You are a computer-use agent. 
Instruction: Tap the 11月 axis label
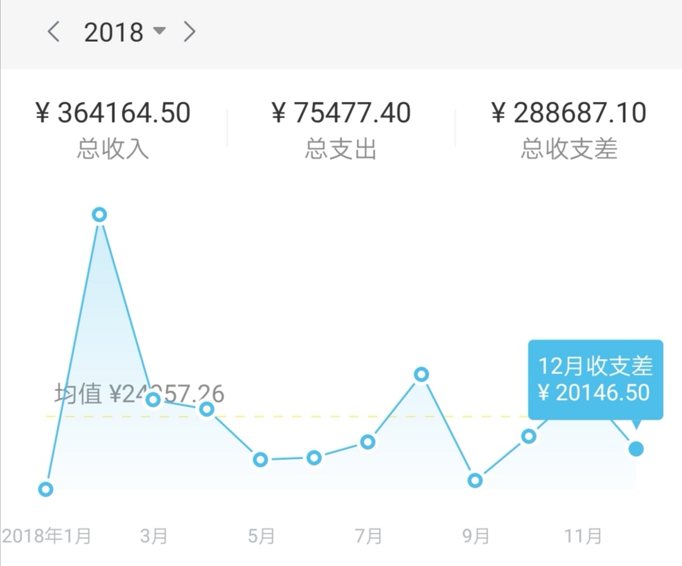point(583,536)
